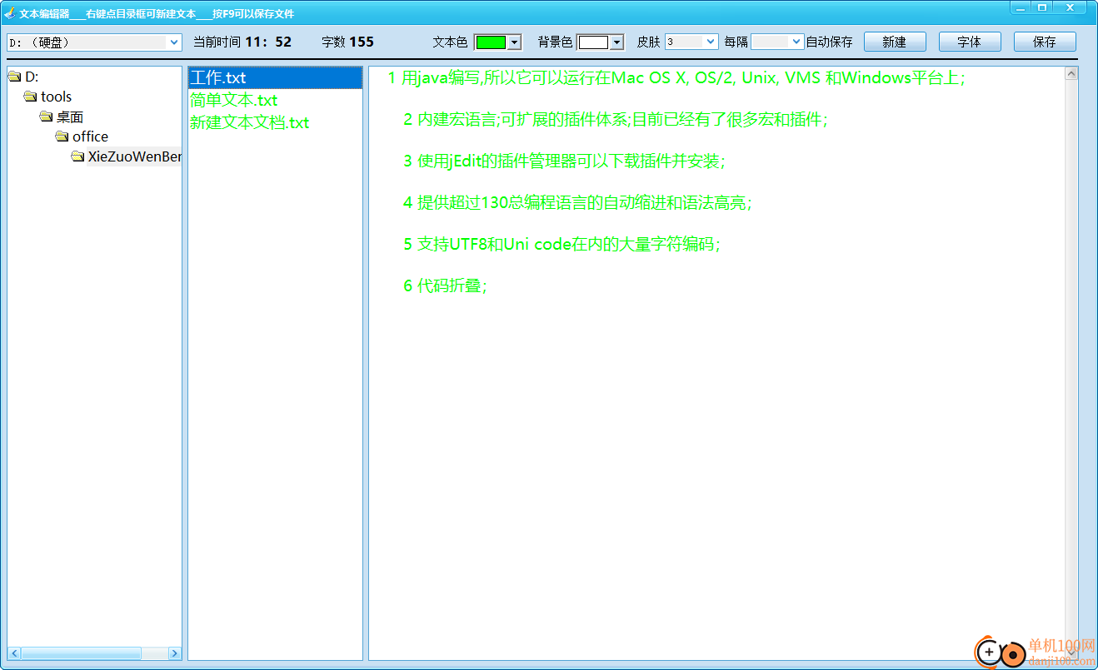Click the tree panel scroll left arrow
Image resolution: width=1098 pixels, height=670 pixels.
pos(14,653)
